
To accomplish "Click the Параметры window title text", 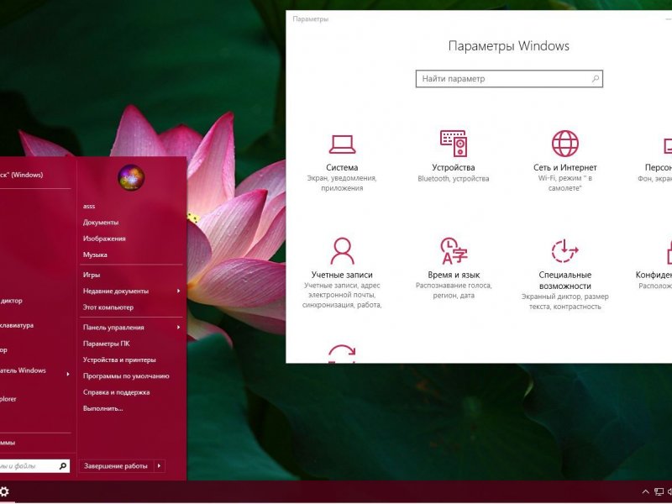I will [x=310, y=18].
